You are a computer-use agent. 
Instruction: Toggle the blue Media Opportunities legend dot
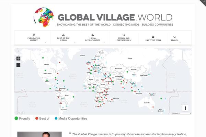coord(56,119)
